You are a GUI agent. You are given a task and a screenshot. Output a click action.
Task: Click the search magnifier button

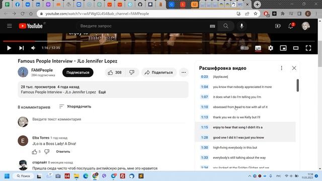pyautogui.click(x=226, y=26)
